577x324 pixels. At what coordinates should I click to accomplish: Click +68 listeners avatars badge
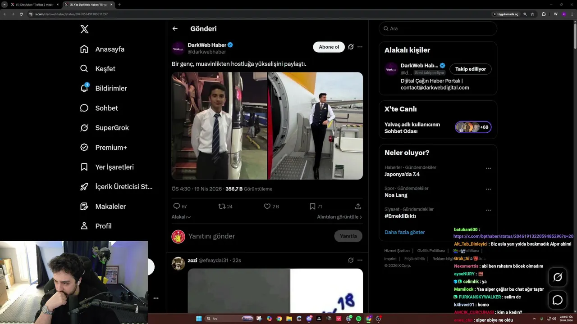(473, 127)
